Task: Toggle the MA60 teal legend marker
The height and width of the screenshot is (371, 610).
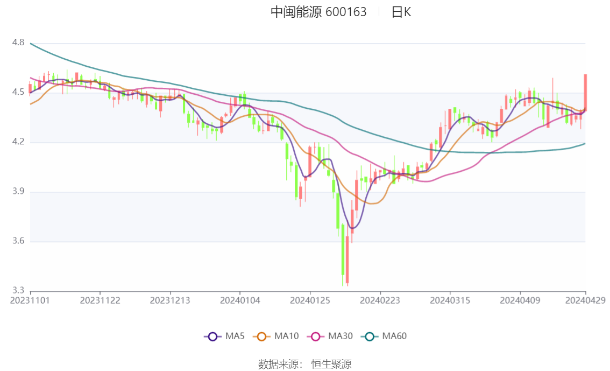Action: 370,337
